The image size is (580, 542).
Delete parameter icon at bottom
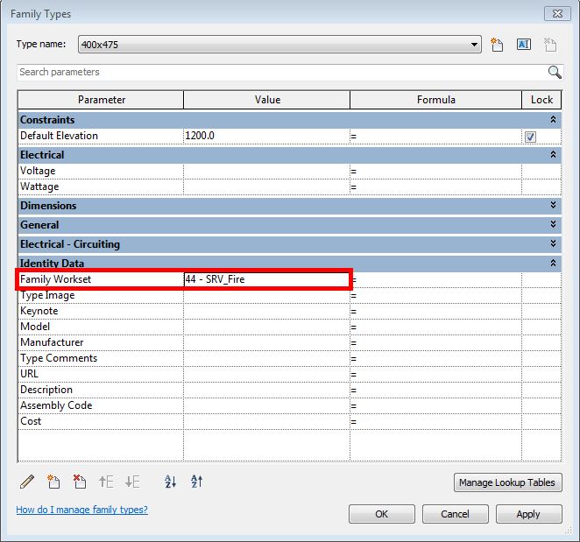coord(80,482)
